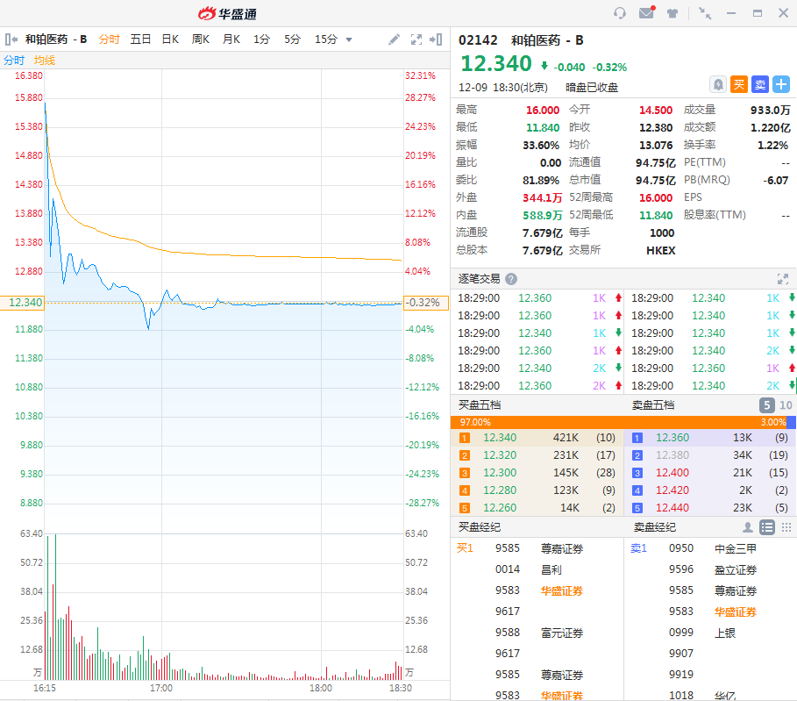The height and width of the screenshot is (701, 797).
Task: Switch to the 15分 chart tab
Action: click(326, 39)
